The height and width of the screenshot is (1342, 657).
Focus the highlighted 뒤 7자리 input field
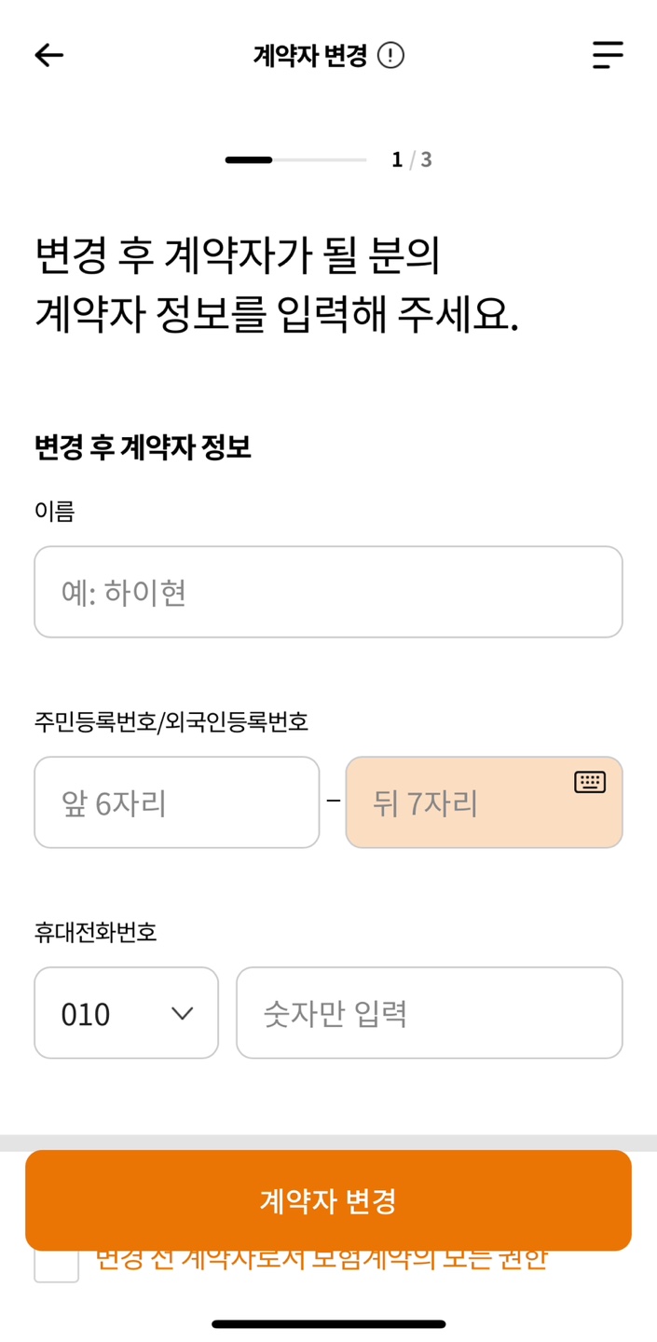466,802
